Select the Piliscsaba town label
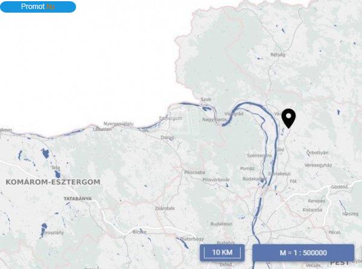Image resolution: width=362 pixels, height=269 pixels. (x=195, y=172)
